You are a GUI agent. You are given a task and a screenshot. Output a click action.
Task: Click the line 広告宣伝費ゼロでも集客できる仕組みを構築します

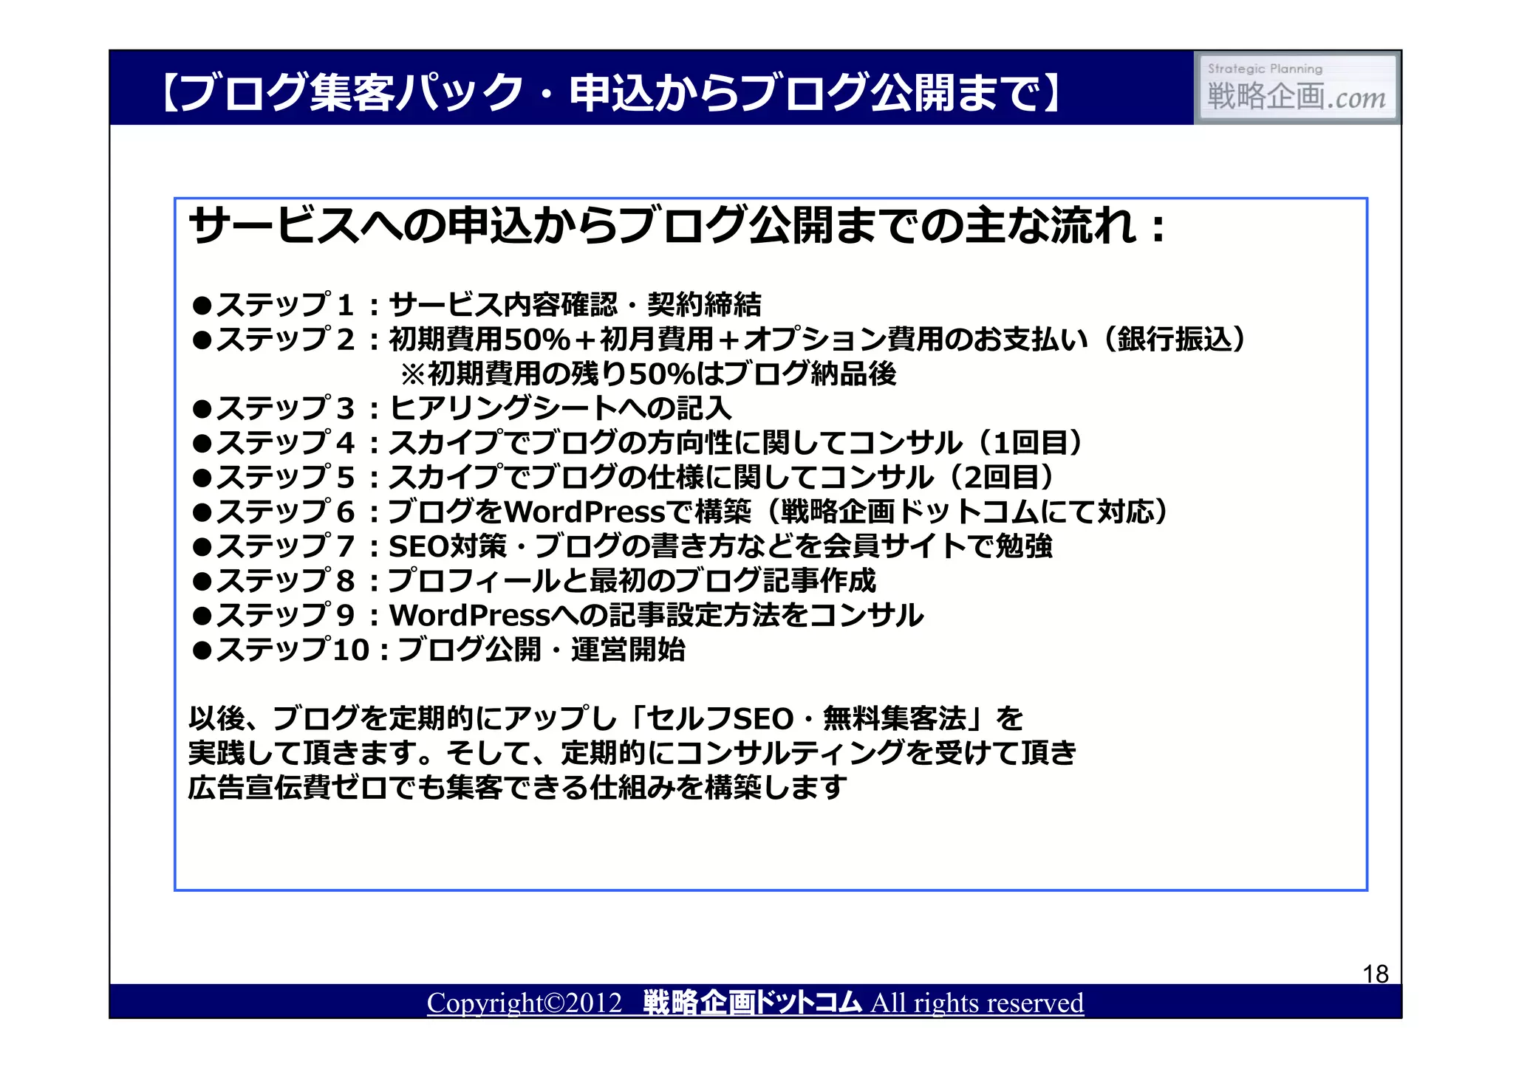(518, 787)
